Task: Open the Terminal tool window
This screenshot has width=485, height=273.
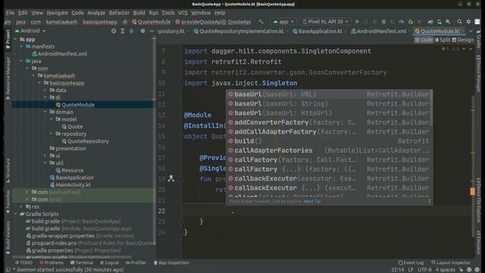Action: [82, 262]
